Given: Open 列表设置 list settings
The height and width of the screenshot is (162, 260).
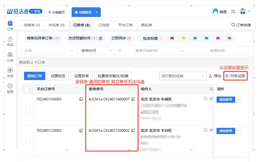Looking at the screenshot, I should point(235,76).
